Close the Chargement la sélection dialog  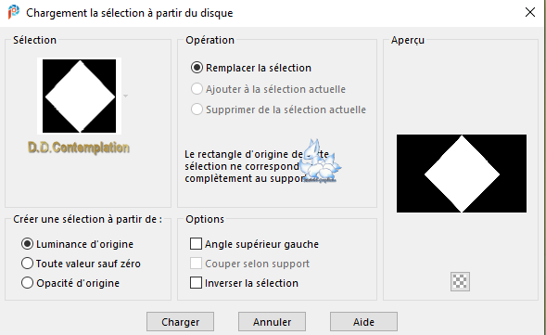(530, 12)
